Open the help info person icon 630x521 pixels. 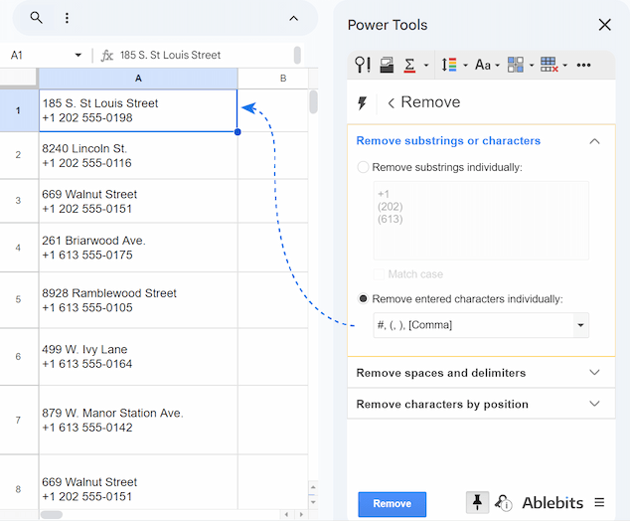(x=503, y=502)
